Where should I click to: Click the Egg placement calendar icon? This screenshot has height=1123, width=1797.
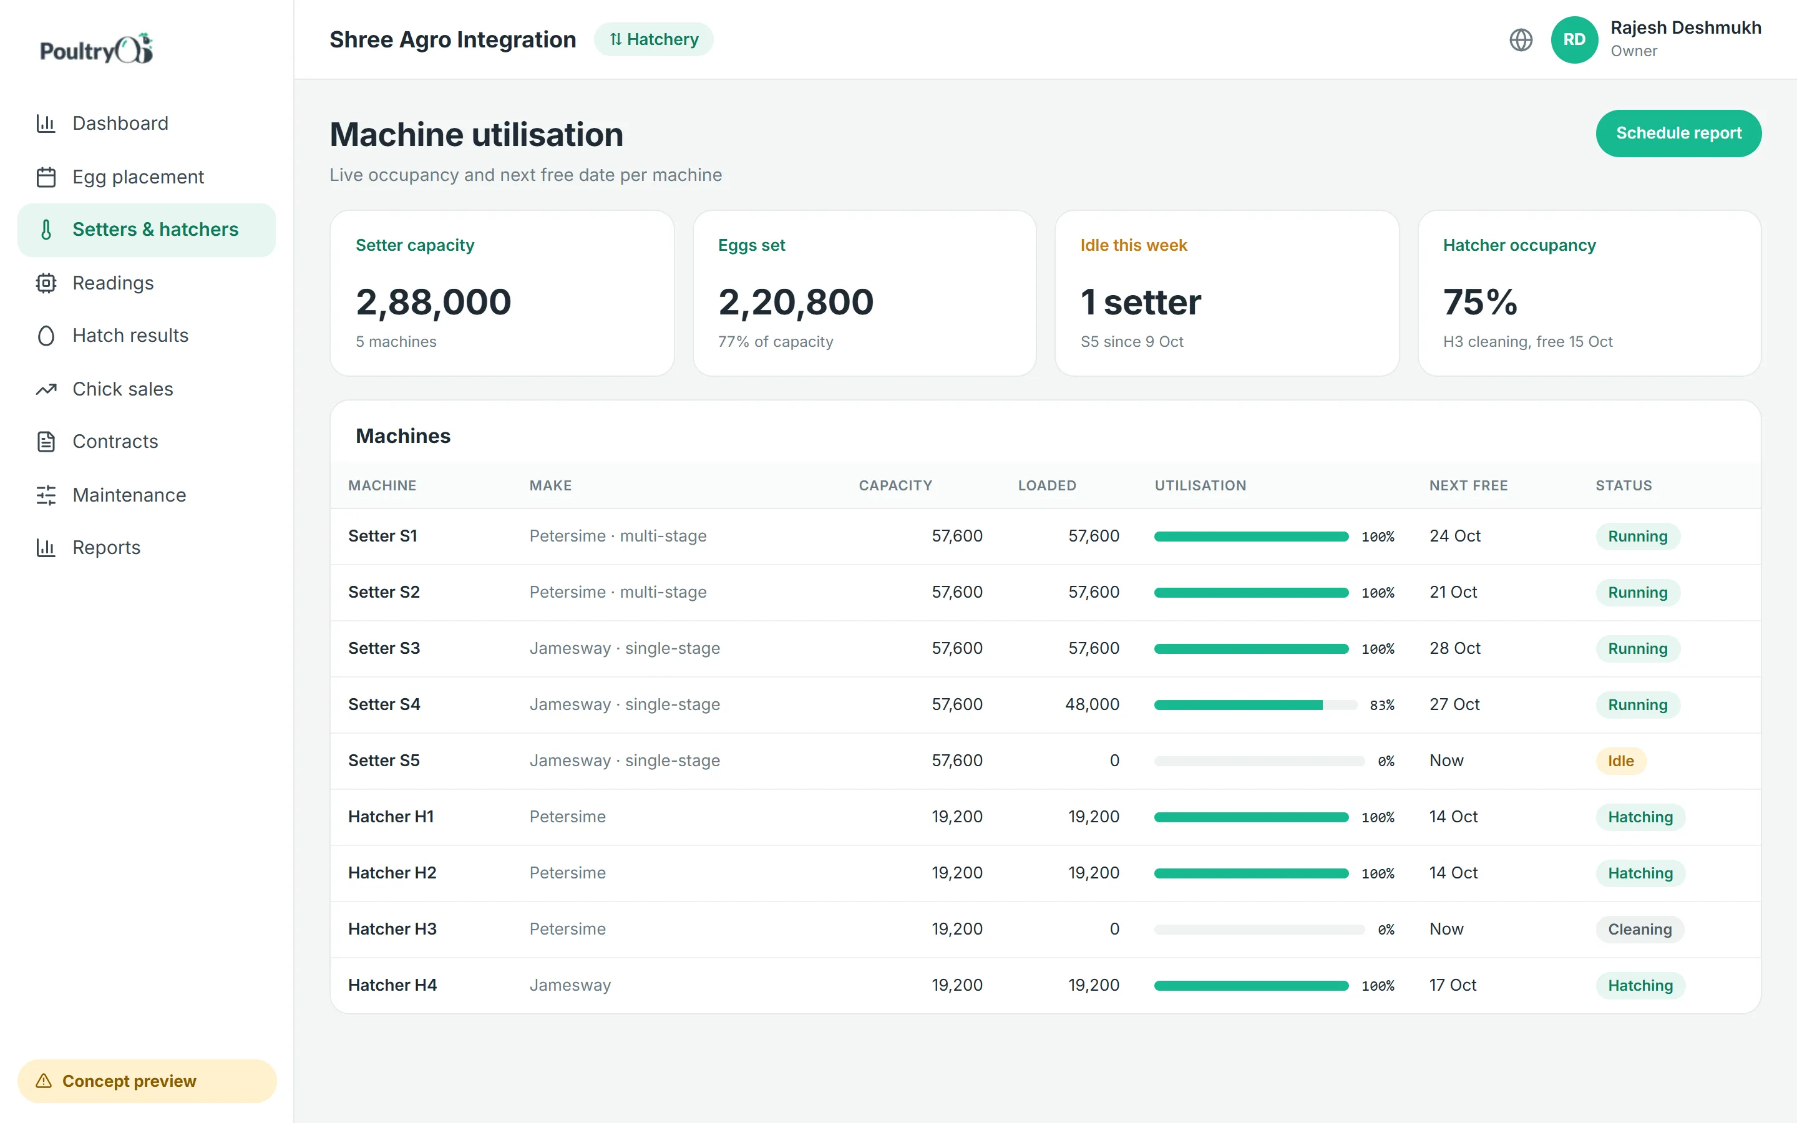point(46,177)
